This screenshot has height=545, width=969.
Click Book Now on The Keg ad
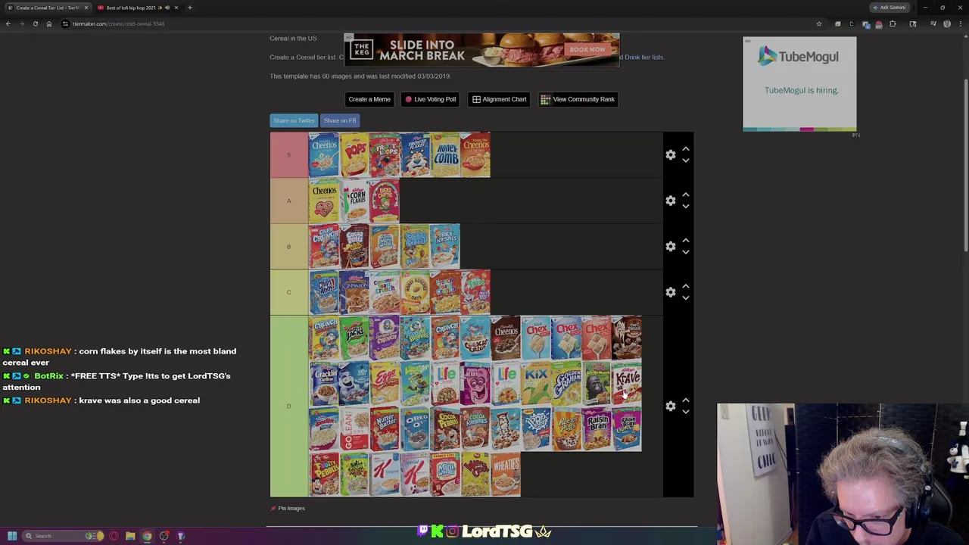click(x=587, y=50)
